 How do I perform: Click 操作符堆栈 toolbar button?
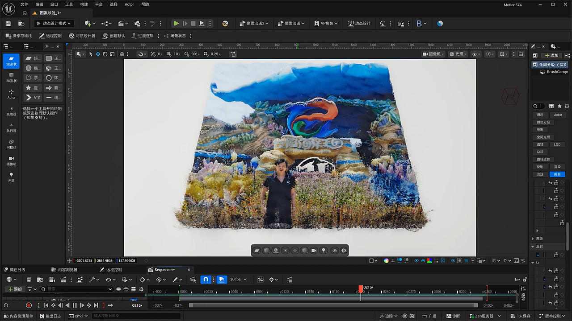pos(19,36)
